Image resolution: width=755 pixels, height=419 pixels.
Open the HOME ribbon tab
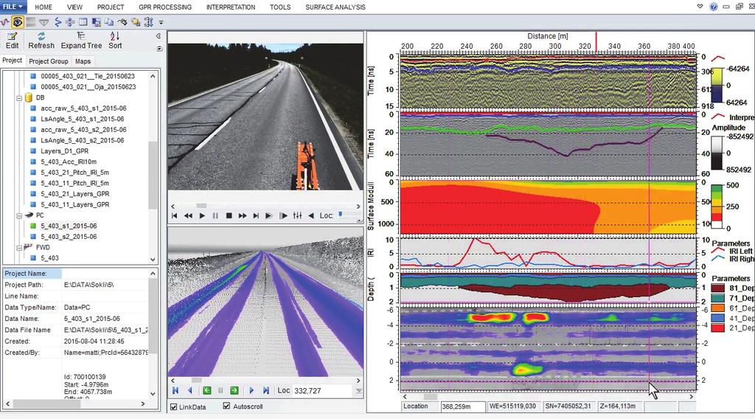(44, 7)
